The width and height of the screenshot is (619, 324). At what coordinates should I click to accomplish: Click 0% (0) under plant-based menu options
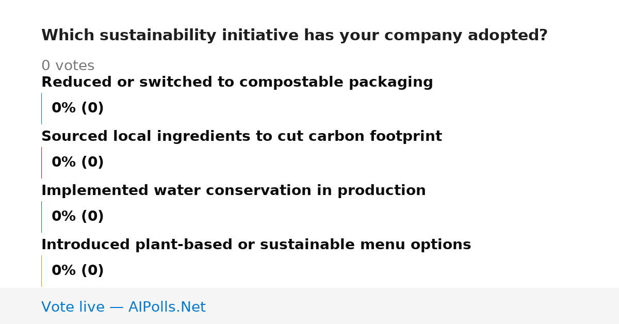click(x=78, y=271)
